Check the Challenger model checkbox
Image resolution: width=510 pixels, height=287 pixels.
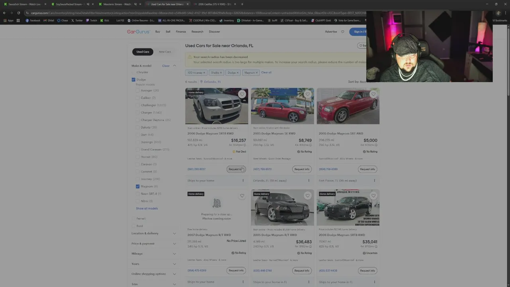tap(138, 105)
